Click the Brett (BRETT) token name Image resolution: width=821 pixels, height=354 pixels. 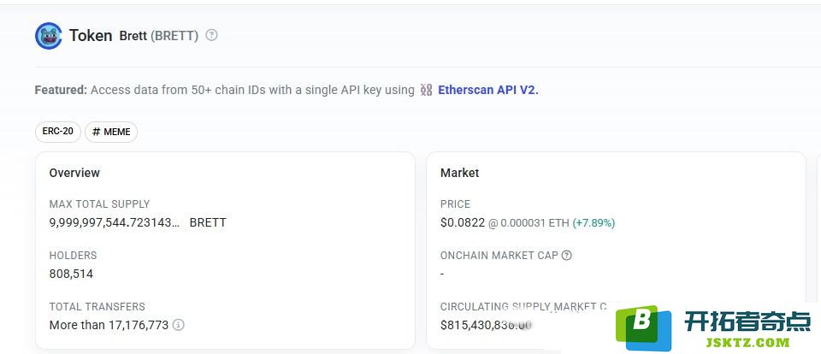pyautogui.click(x=159, y=36)
